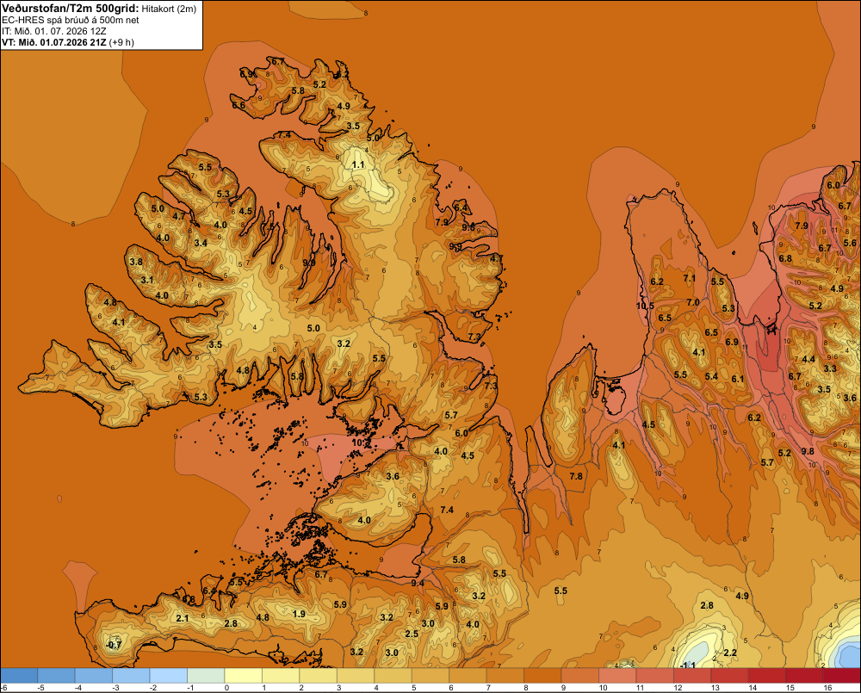Click the legend swatch between -1 and 0

(206, 676)
